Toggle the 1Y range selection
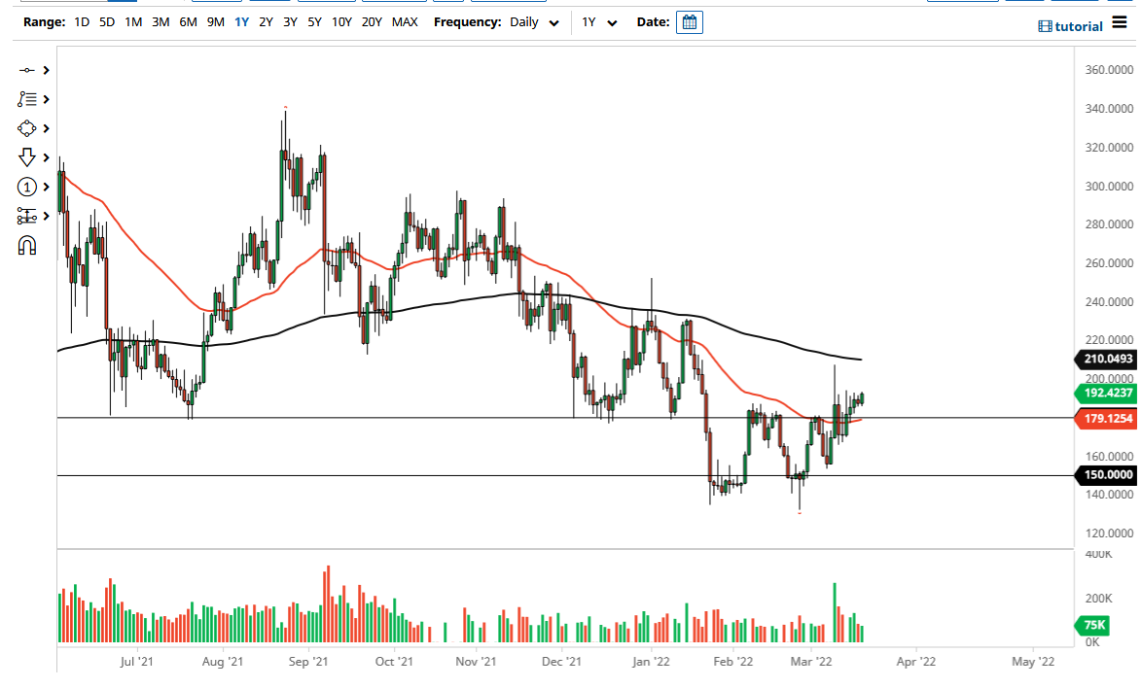 [x=241, y=20]
